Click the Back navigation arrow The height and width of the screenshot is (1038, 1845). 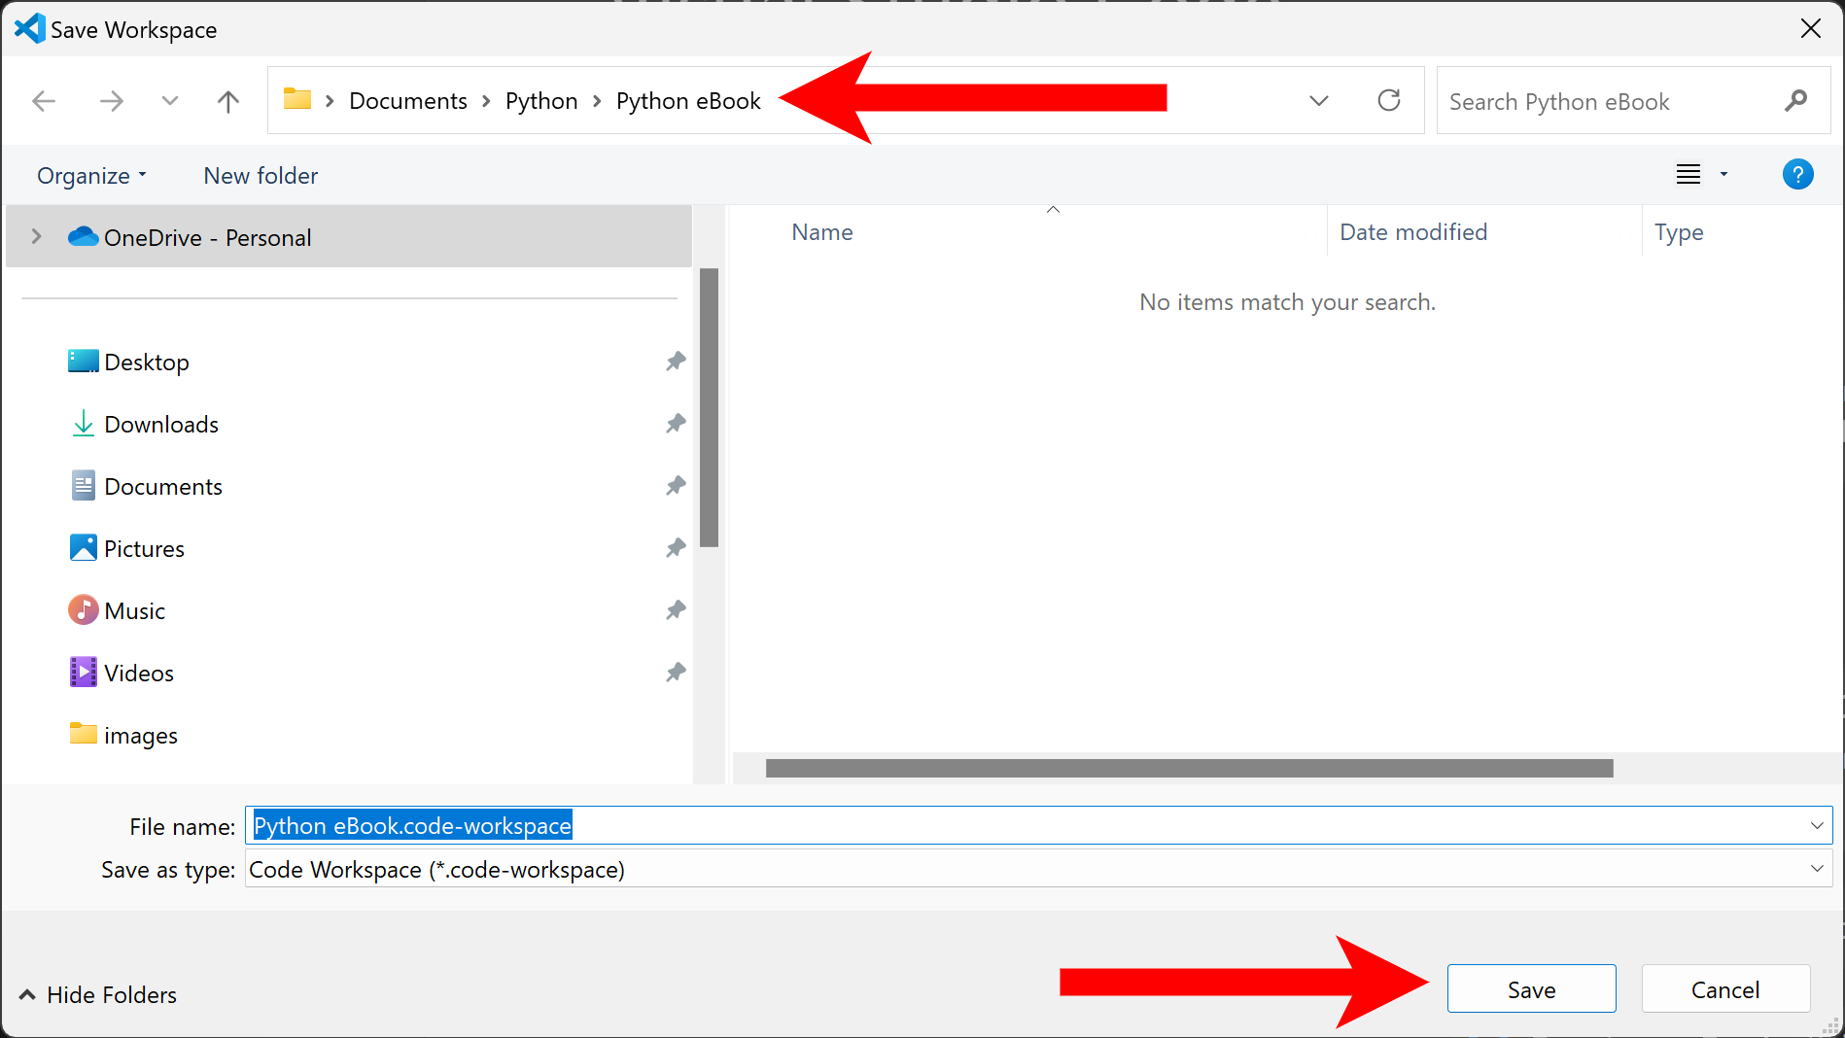click(x=44, y=101)
